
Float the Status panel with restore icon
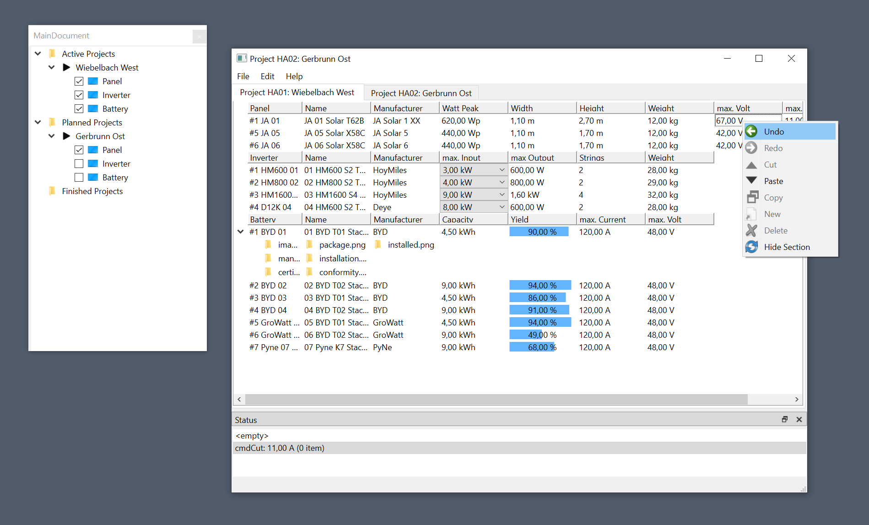pyautogui.click(x=785, y=420)
